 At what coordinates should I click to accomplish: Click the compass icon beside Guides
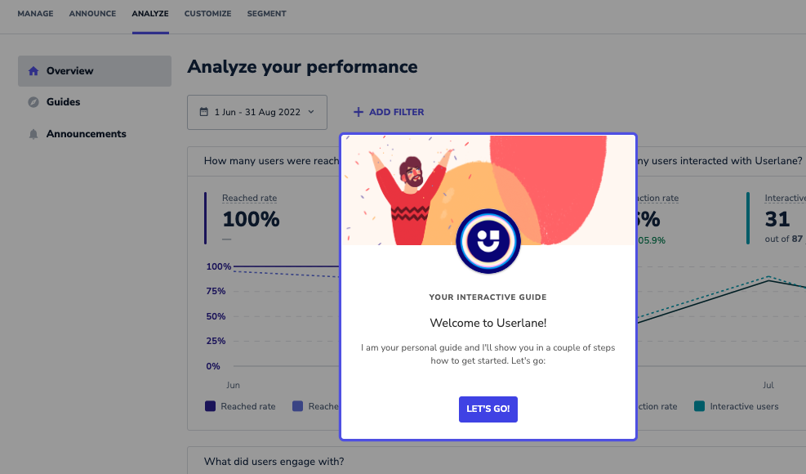(33, 102)
